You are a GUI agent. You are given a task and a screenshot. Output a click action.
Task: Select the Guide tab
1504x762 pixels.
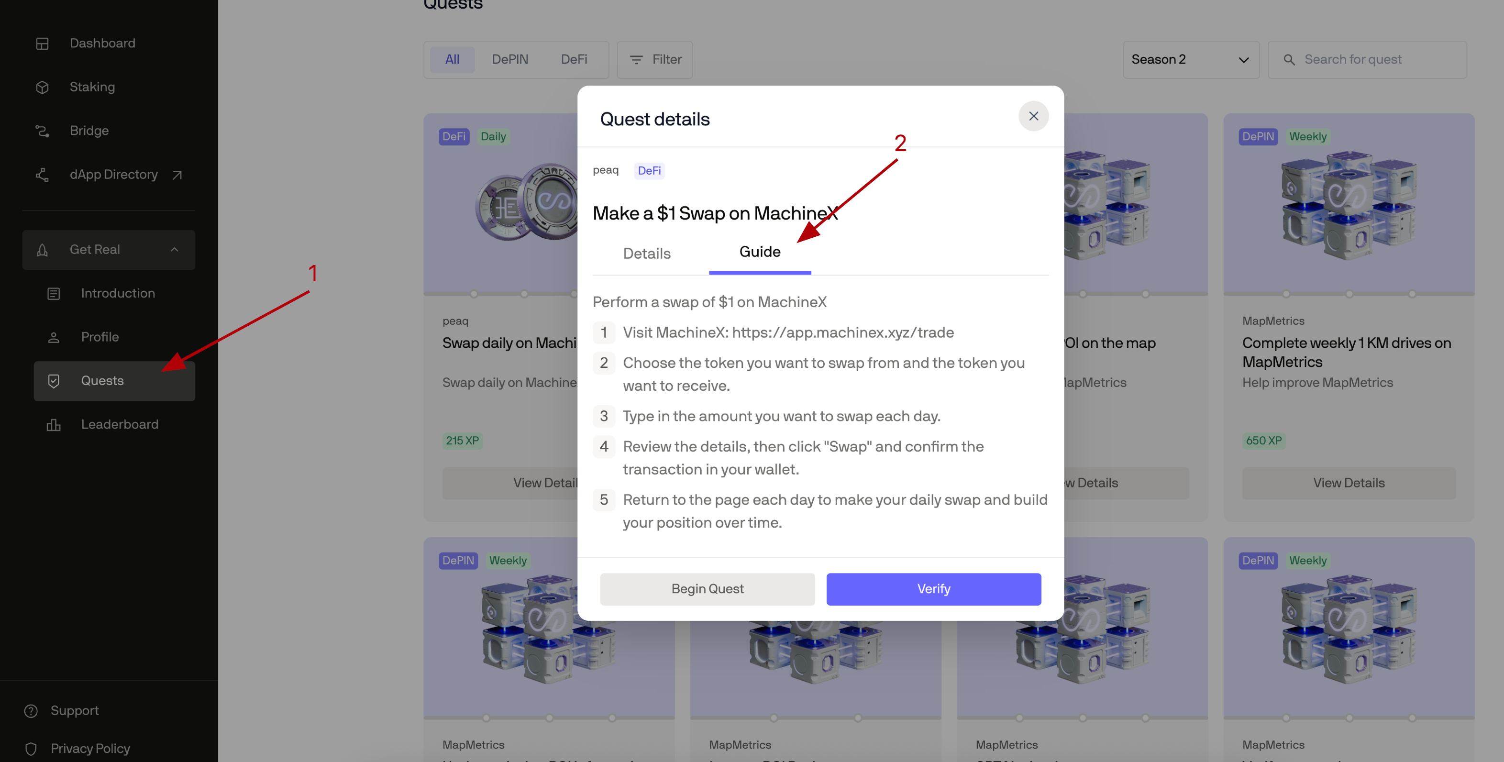(759, 252)
